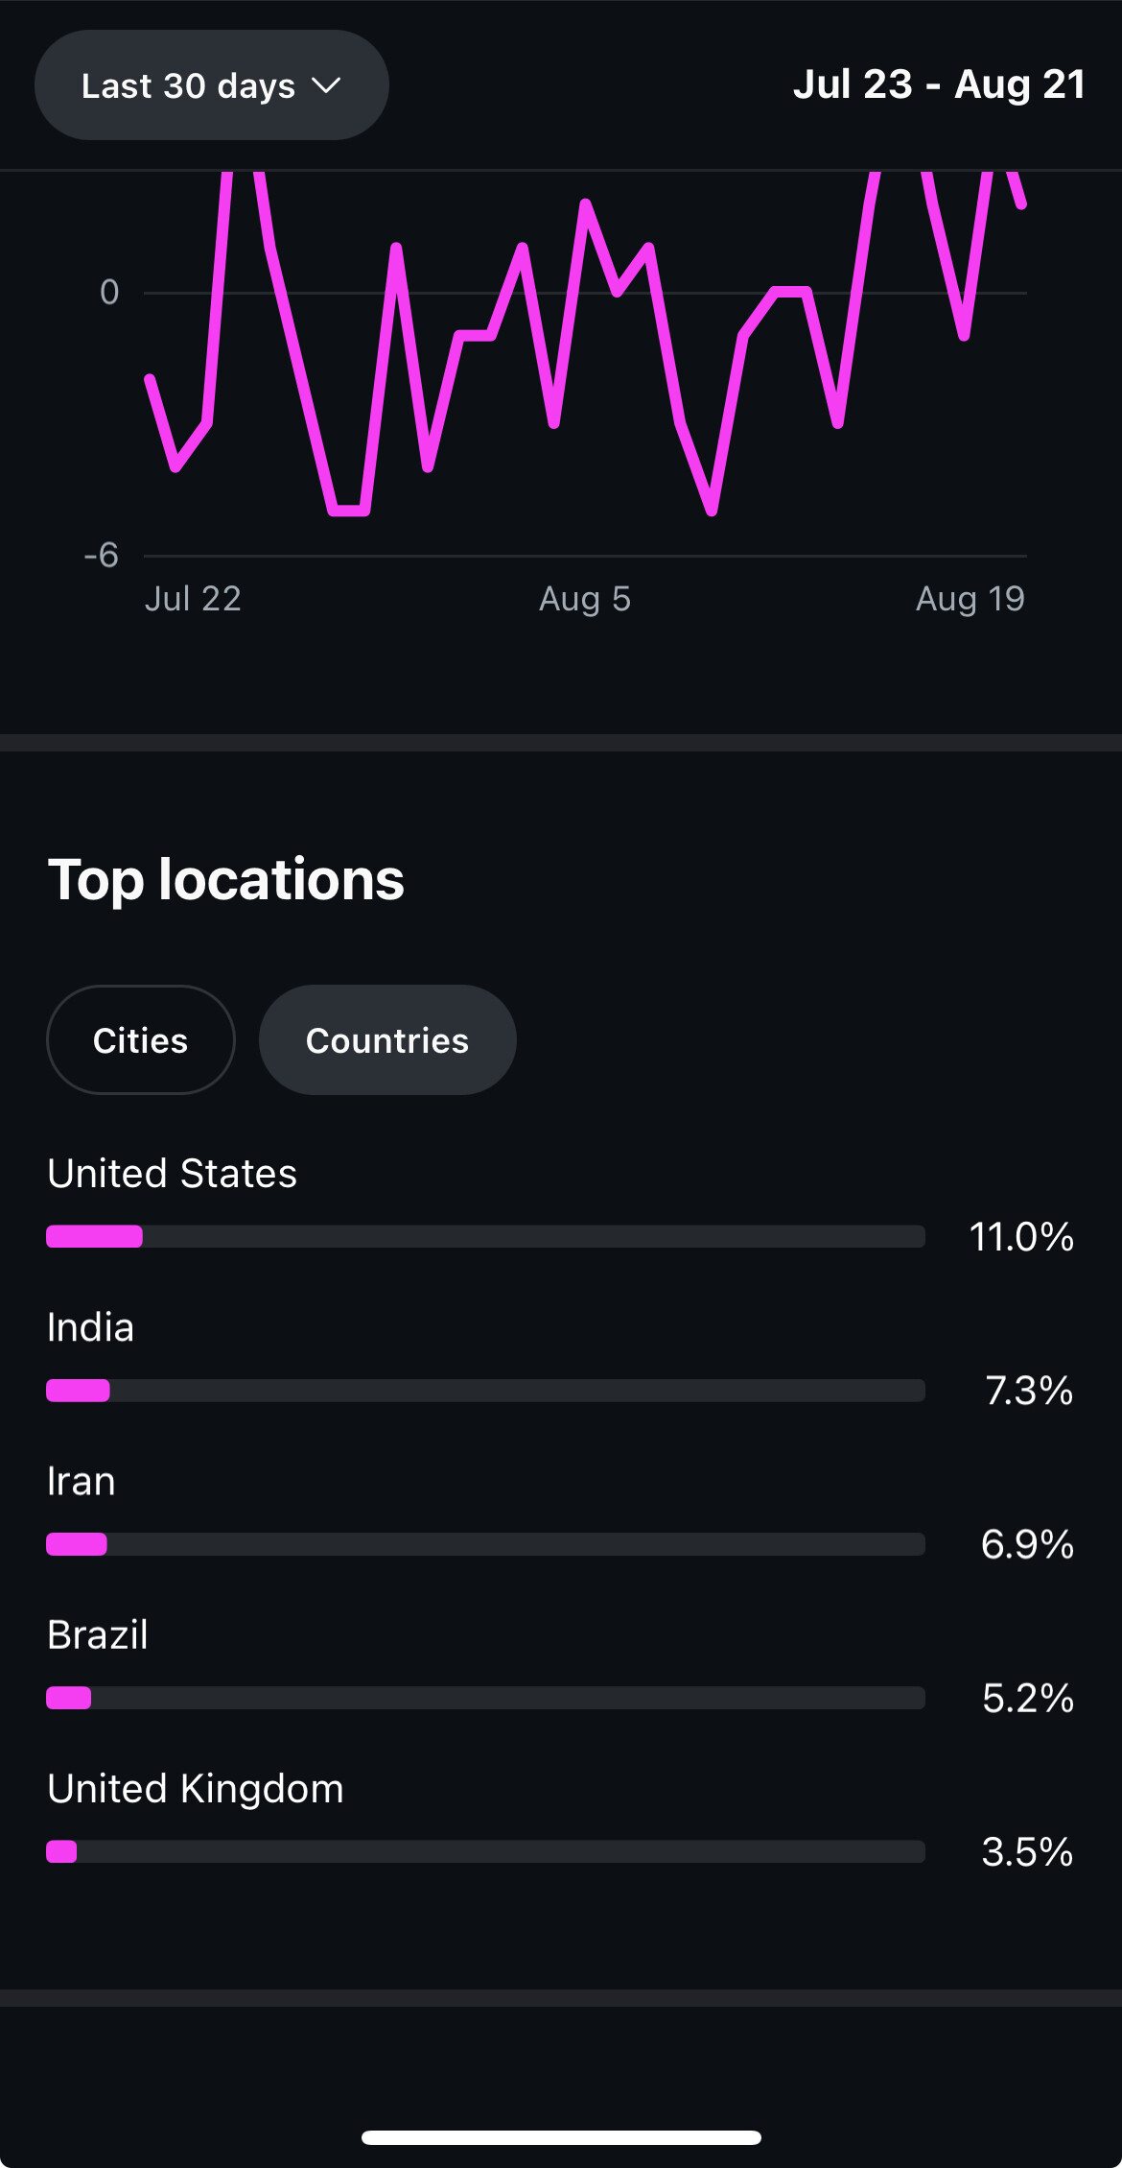Screen dimensions: 1122x2168
Task: Tap the Aug 5 chart axis label
Action: (x=585, y=599)
